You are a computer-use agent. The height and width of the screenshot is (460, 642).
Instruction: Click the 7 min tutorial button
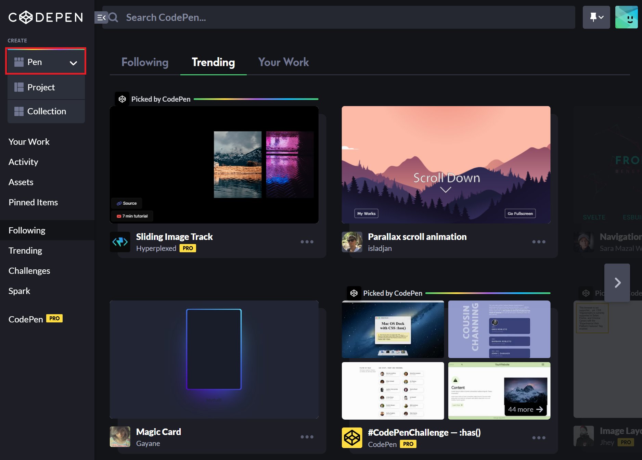coord(132,216)
